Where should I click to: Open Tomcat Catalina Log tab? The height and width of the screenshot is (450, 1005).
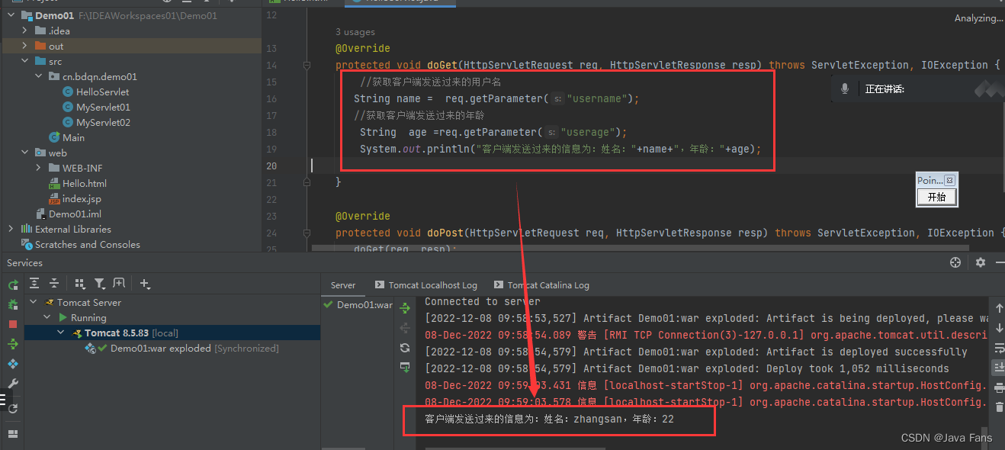542,285
